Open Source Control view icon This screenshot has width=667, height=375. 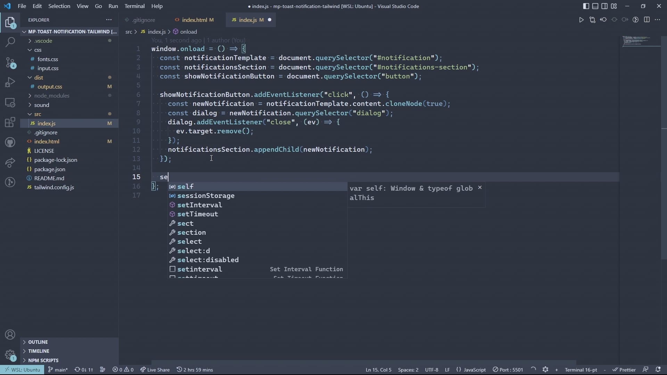[10, 62]
